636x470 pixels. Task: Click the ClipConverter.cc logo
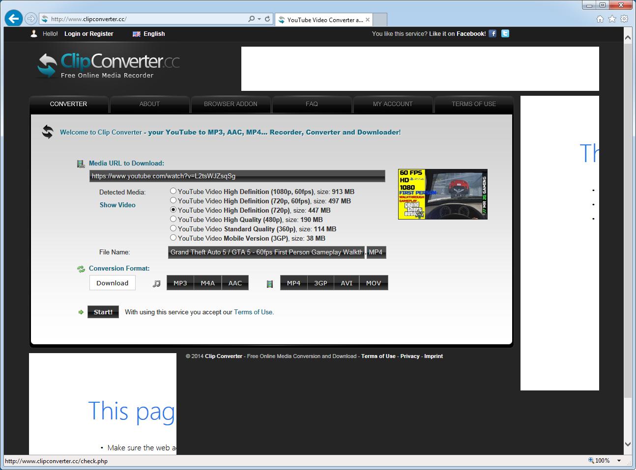108,65
